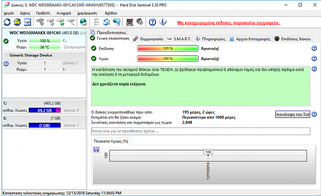Click question mark icon of Generic Storage Device
This screenshot has height=196, width=321.
pos(6,63)
